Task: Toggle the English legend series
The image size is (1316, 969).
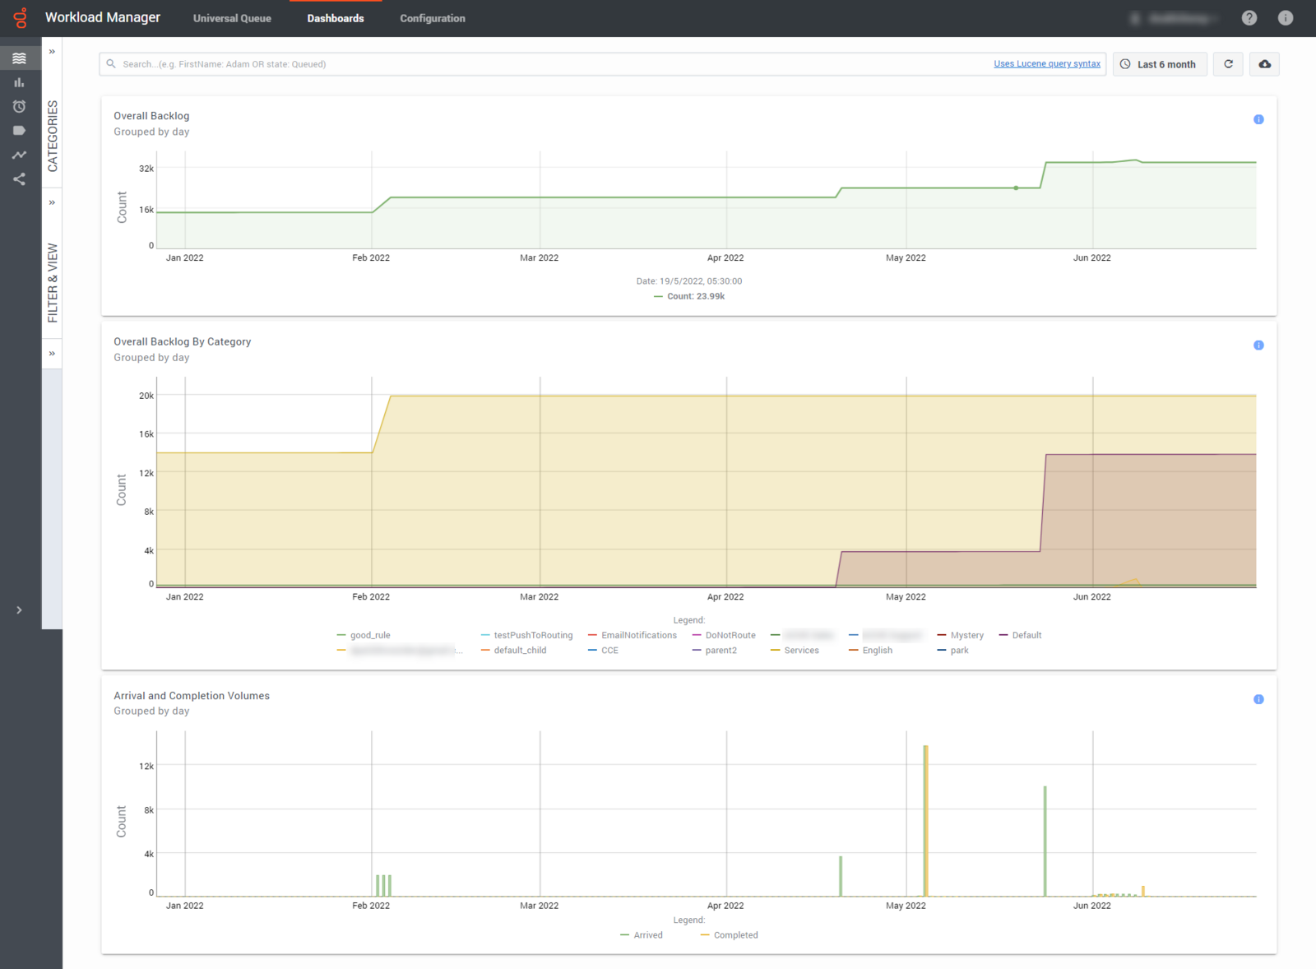Action: [870, 650]
